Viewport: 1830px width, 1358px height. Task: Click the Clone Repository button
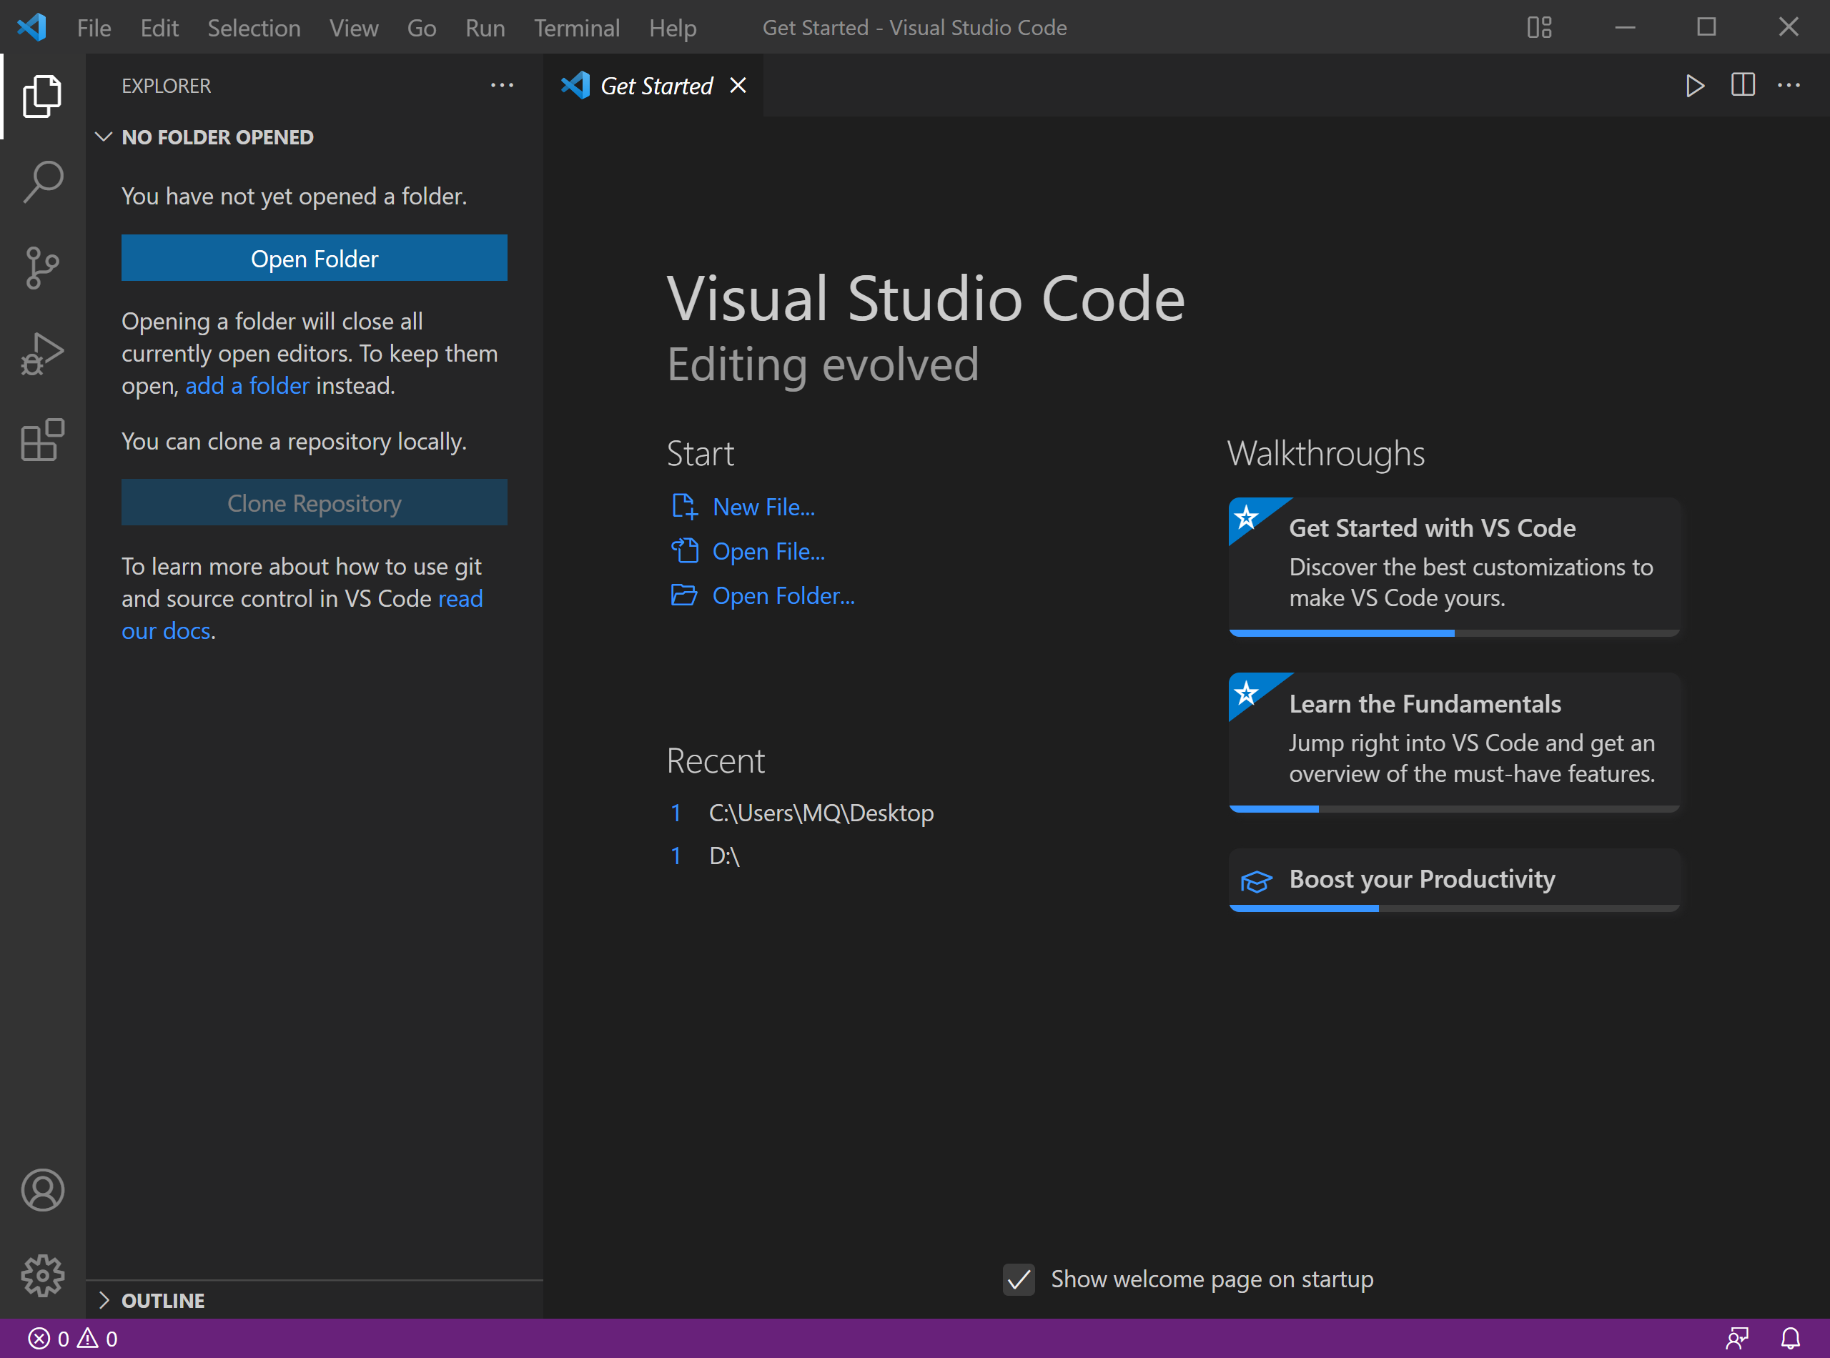[314, 502]
